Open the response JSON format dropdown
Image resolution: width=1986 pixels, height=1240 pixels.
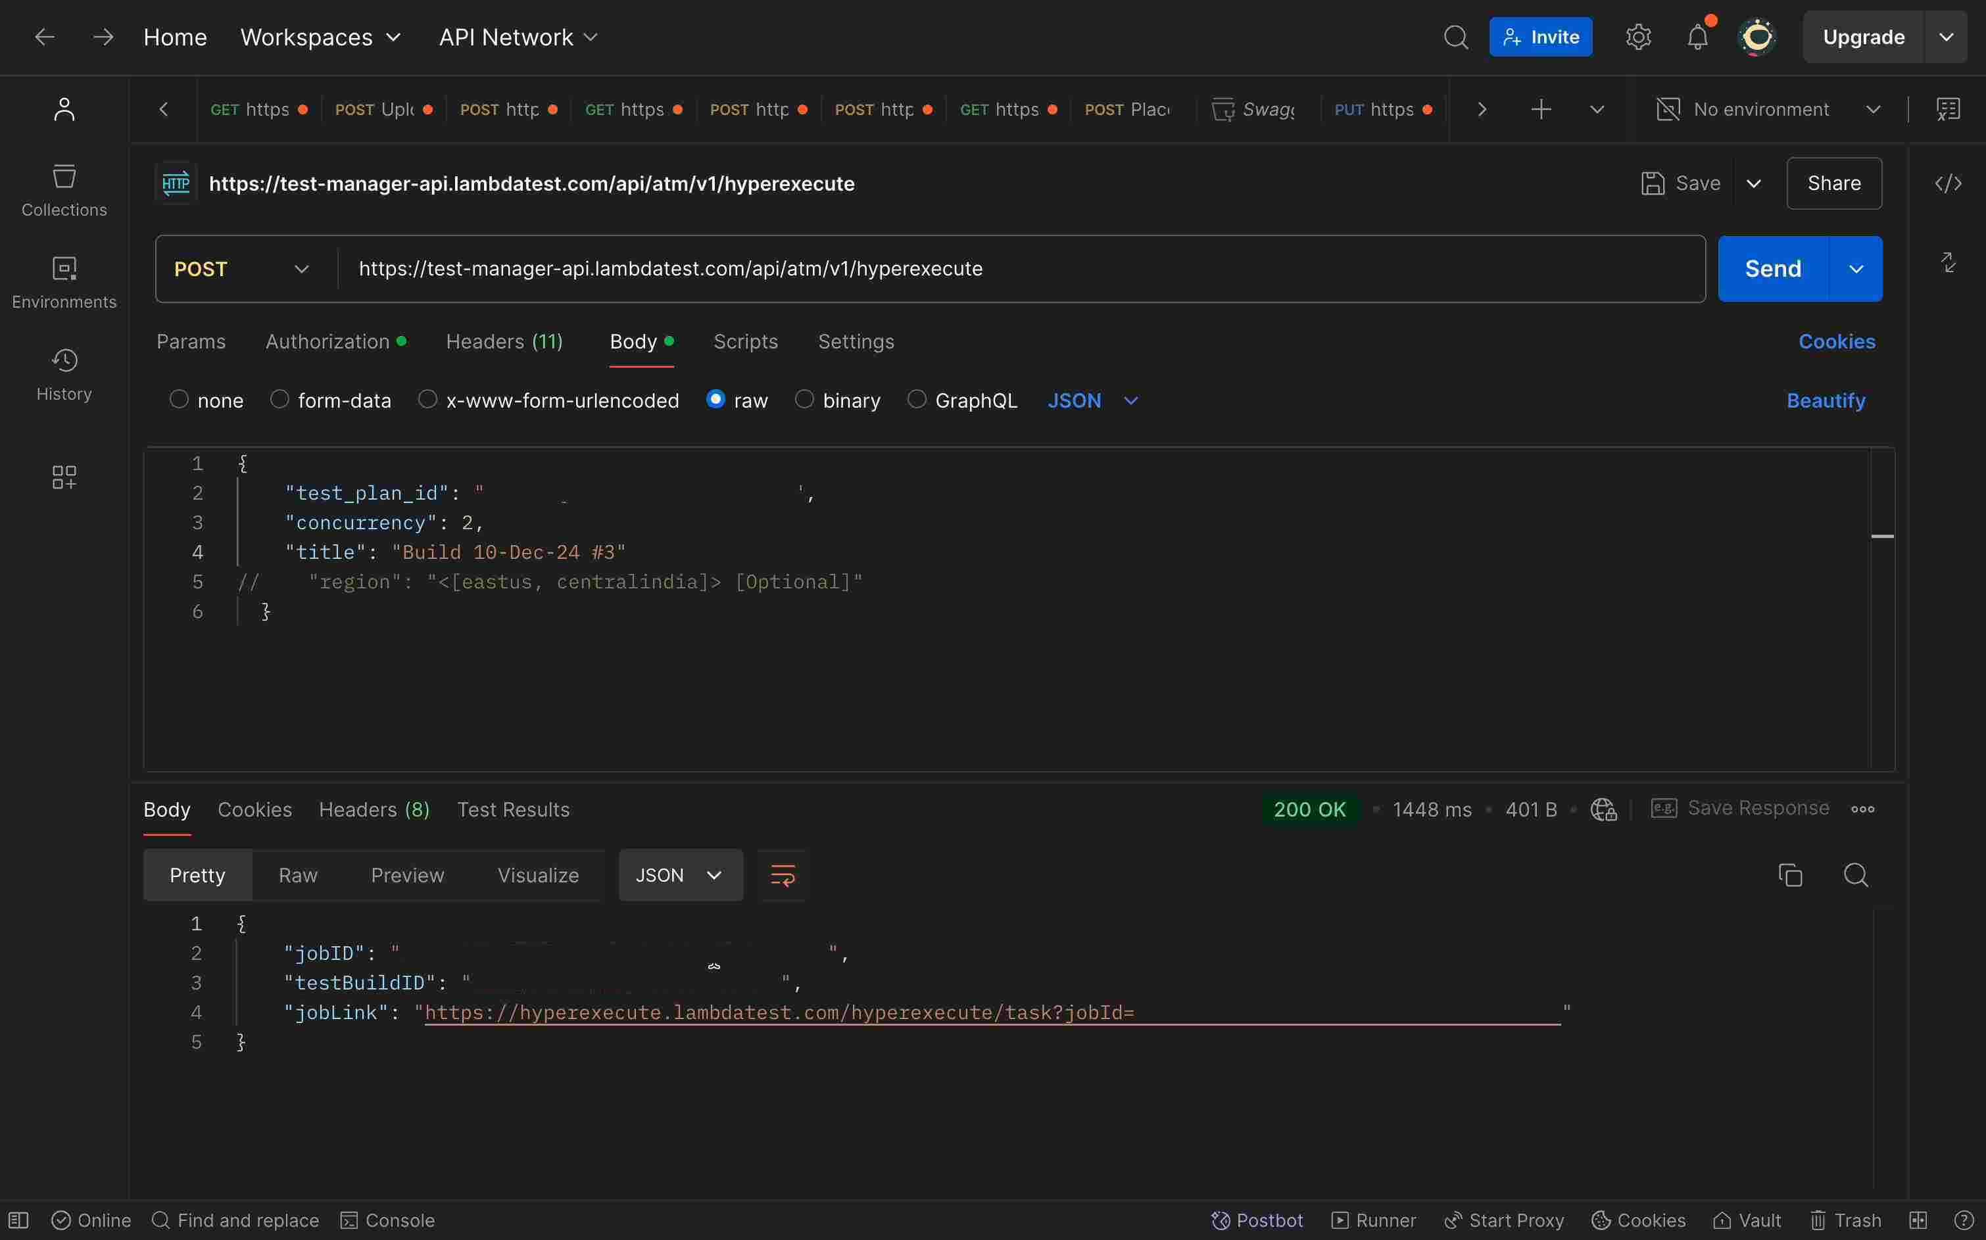point(681,875)
